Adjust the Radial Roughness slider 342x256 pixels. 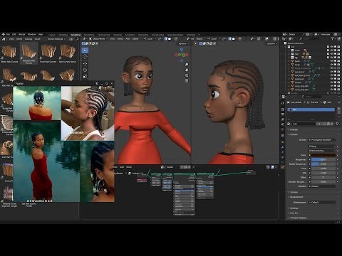[323, 164]
